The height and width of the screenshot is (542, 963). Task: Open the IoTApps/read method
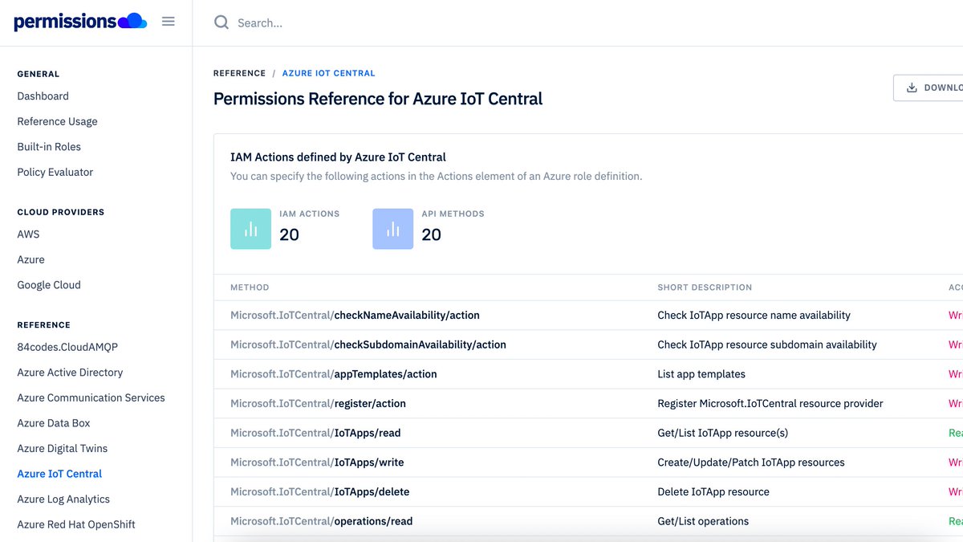(315, 433)
